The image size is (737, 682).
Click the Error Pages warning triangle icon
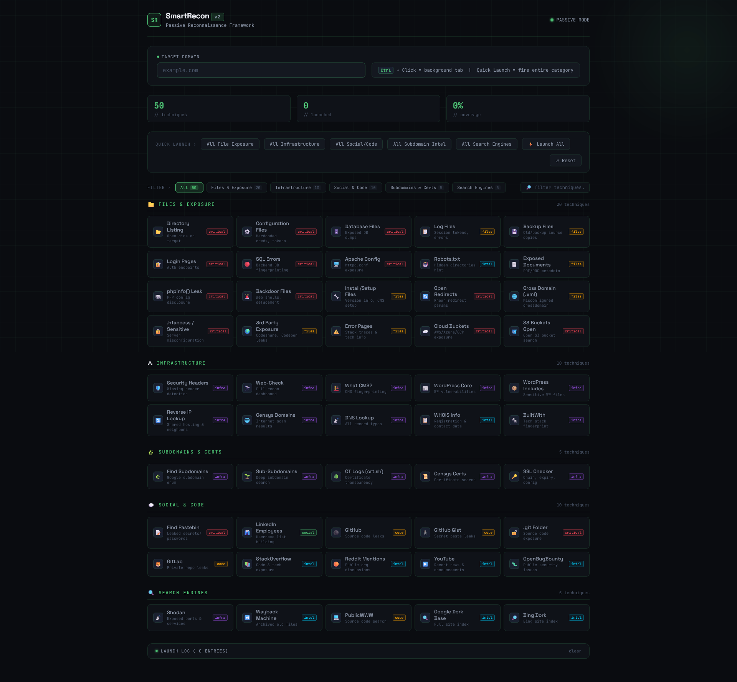pos(336,331)
